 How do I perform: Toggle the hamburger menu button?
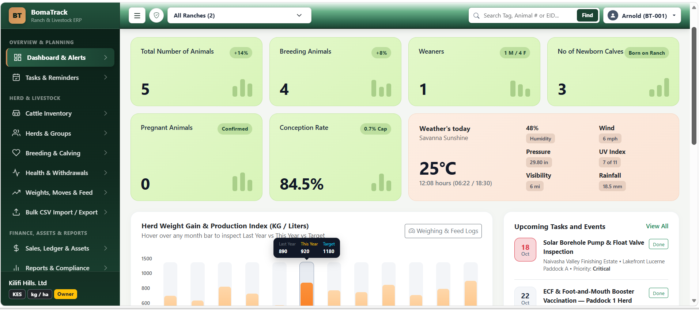137,15
